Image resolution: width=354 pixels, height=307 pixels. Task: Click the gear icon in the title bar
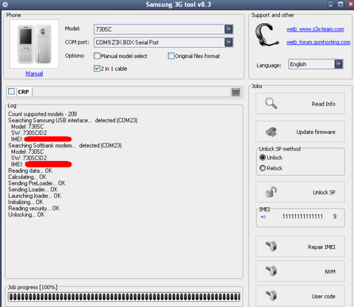click(x=5, y=4)
